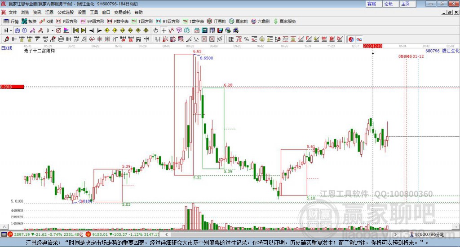Click the black left-arrow step back icon
This screenshot has height=247, width=460.
click(x=92, y=30)
